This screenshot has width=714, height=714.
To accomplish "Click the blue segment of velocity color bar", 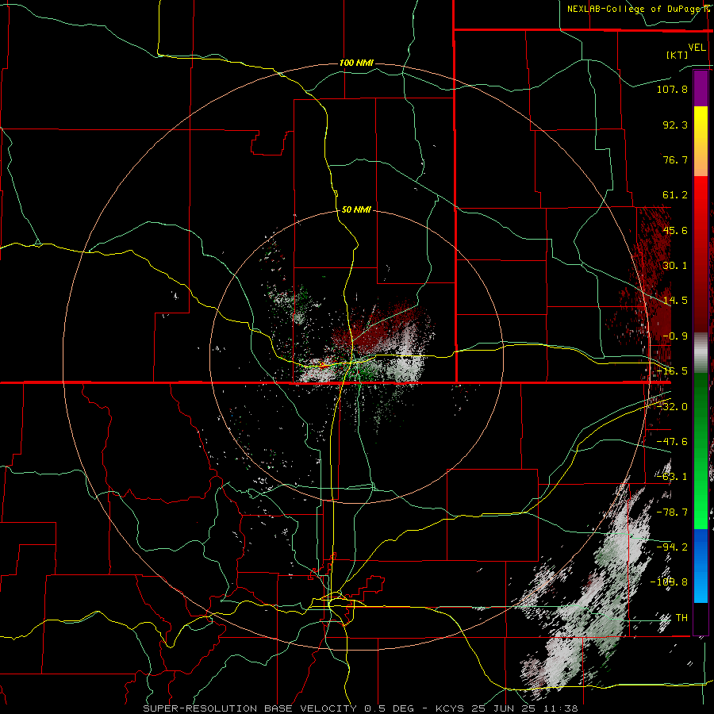I will (x=701, y=566).
